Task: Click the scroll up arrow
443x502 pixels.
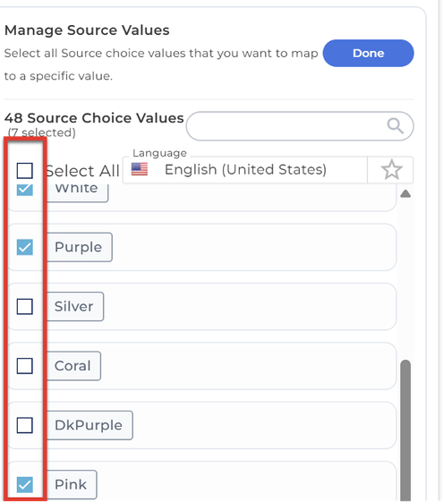Action: pos(405,193)
